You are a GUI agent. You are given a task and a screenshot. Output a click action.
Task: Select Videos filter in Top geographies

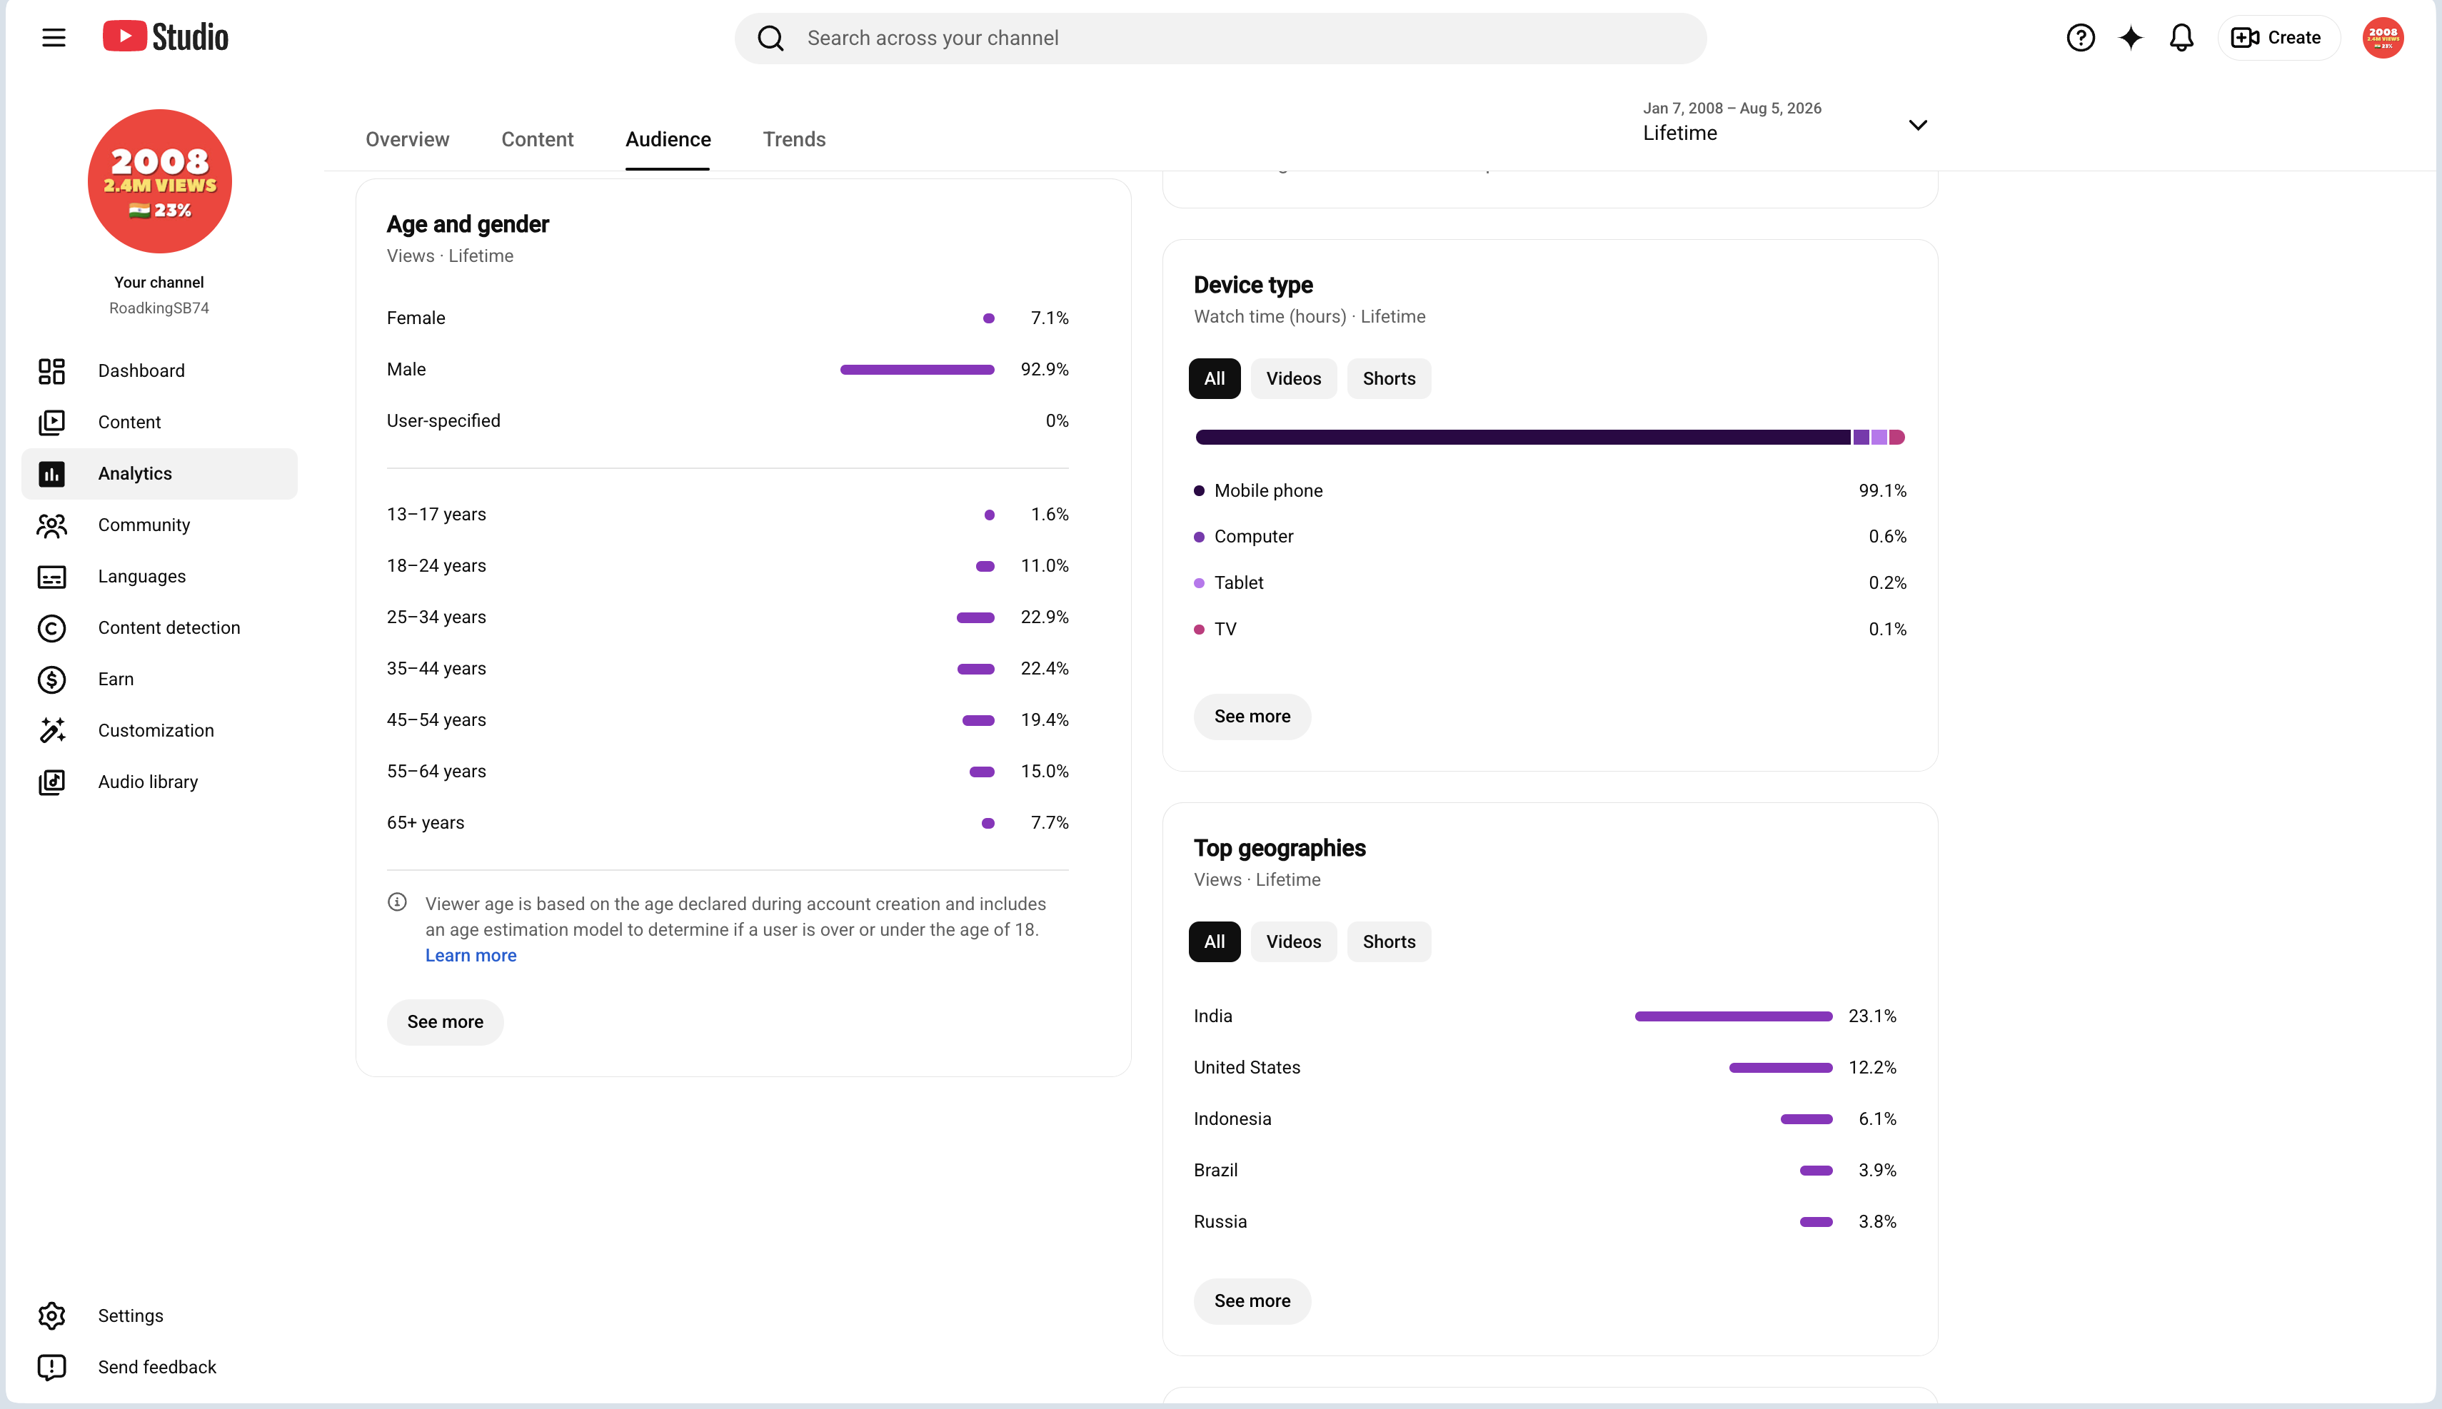coord(1293,941)
